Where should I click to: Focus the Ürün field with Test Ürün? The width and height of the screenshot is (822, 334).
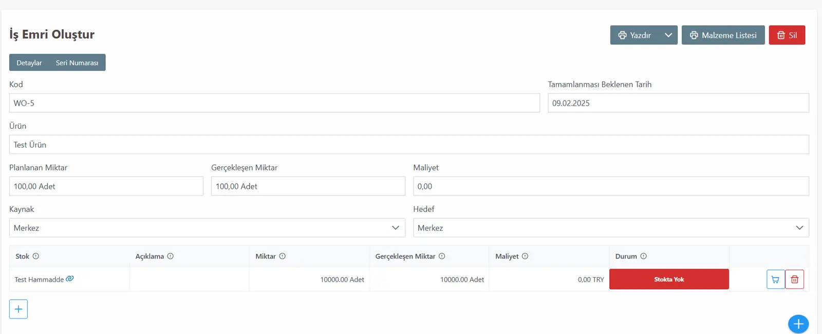[x=409, y=145]
